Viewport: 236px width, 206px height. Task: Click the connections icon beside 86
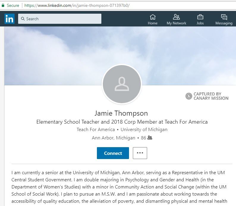(150, 138)
